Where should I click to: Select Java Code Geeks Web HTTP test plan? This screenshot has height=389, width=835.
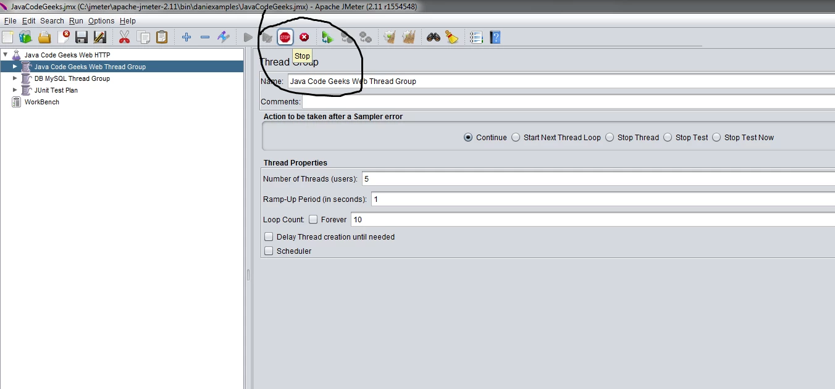(67, 55)
